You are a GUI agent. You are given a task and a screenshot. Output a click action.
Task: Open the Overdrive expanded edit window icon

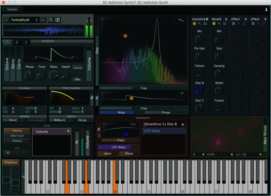[x=205, y=24]
